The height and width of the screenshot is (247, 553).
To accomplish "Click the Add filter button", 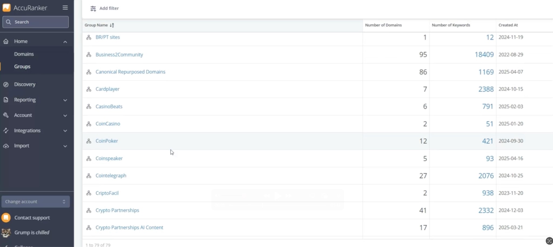I will tap(104, 8).
